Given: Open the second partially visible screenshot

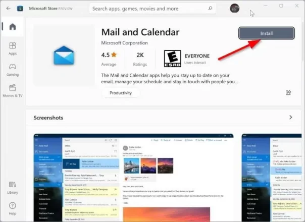Looking at the screenshot, I should click(272, 177).
